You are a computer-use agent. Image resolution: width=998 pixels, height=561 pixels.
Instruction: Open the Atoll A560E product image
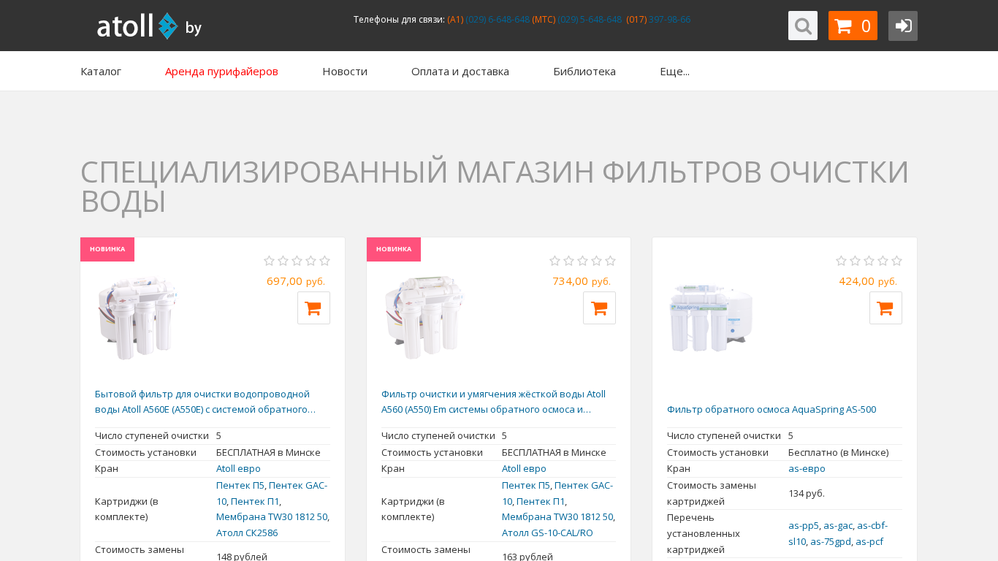coord(138,318)
